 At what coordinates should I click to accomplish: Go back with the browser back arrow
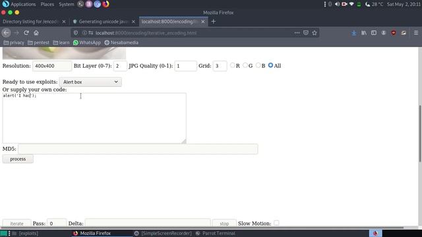6,33
